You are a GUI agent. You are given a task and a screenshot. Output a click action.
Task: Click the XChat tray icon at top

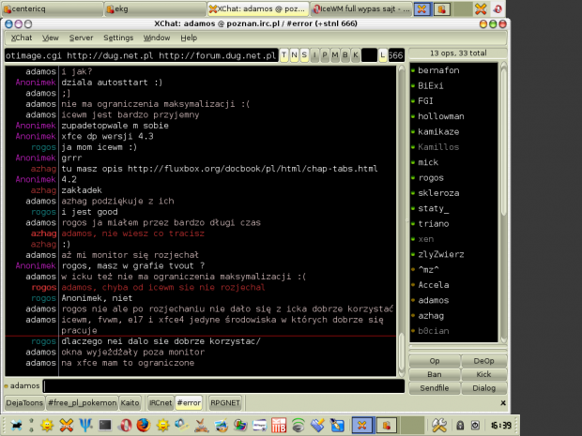coord(481,8)
